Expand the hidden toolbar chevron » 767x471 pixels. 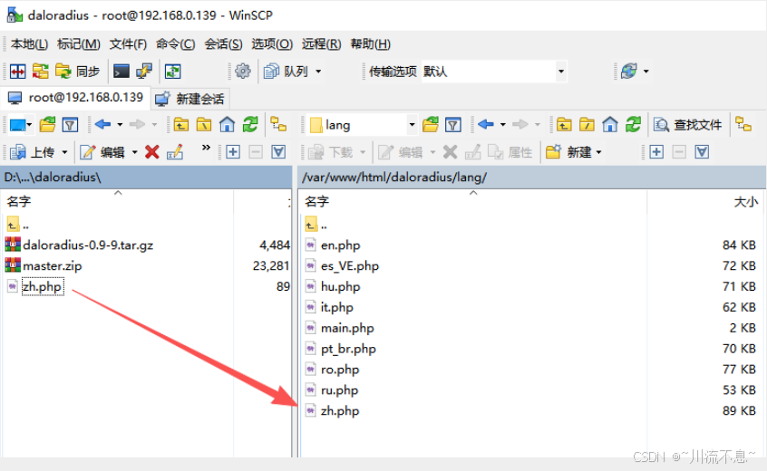pyautogui.click(x=206, y=147)
